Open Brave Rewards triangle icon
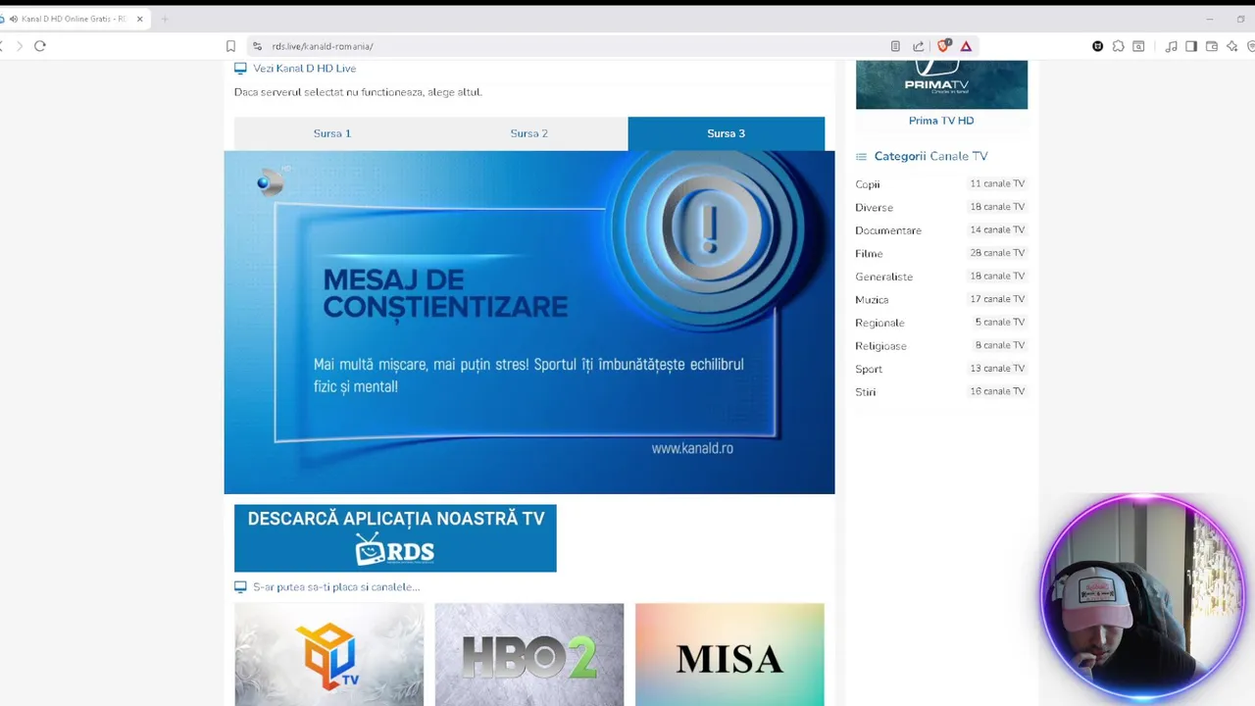Image resolution: width=1255 pixels, height=706 pixels. point(966,46)
